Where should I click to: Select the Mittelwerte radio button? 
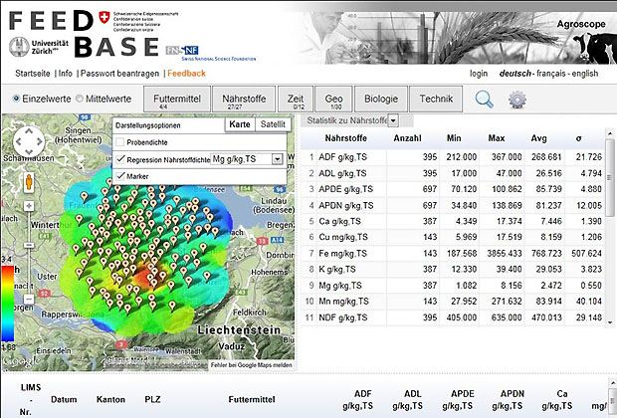point(81,100)
